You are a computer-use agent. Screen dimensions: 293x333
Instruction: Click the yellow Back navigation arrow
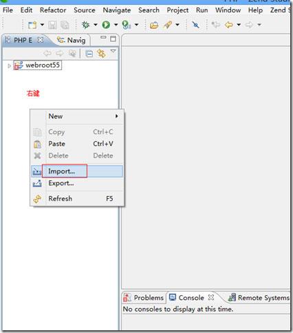point(229,25)
